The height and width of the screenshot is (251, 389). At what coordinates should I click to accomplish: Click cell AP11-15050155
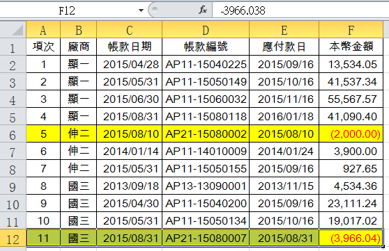206,168
